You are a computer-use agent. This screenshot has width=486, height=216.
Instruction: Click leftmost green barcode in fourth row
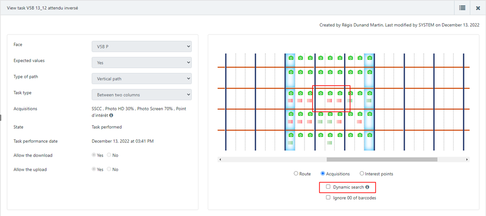coord(320,122)
